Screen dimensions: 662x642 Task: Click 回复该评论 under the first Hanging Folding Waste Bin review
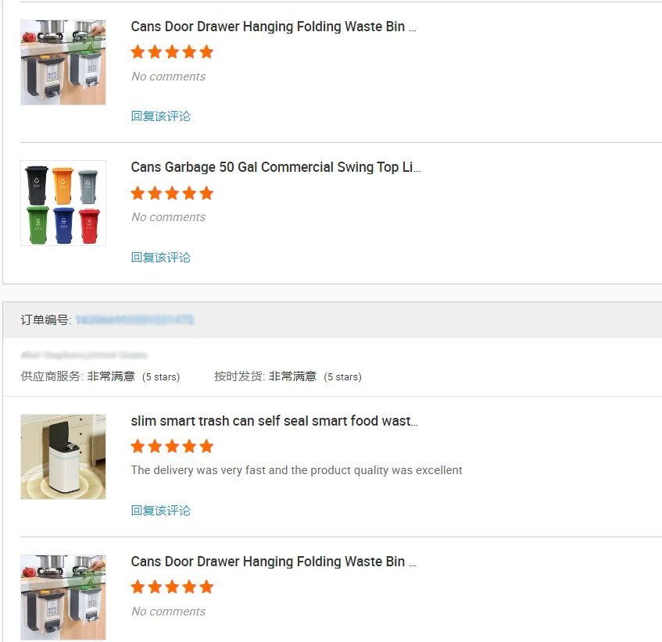coord(161,116)
